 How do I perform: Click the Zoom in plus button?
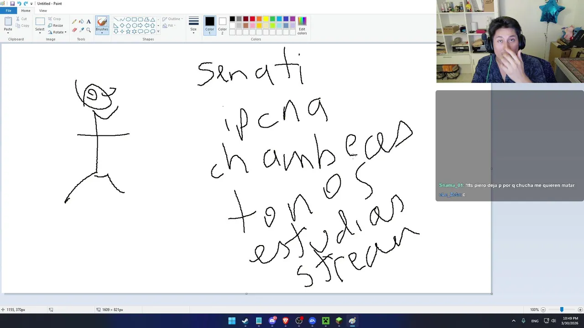(x=580, y=310)
